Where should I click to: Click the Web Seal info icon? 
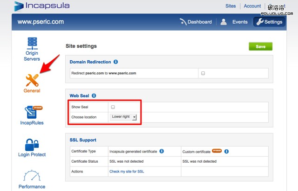pos(94,96)
